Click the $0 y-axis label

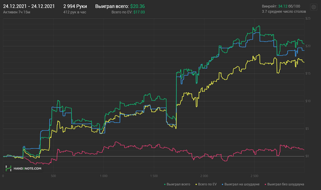click(307, 156)
